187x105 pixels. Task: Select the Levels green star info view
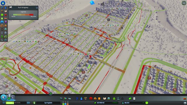click(x=2, y=18)
